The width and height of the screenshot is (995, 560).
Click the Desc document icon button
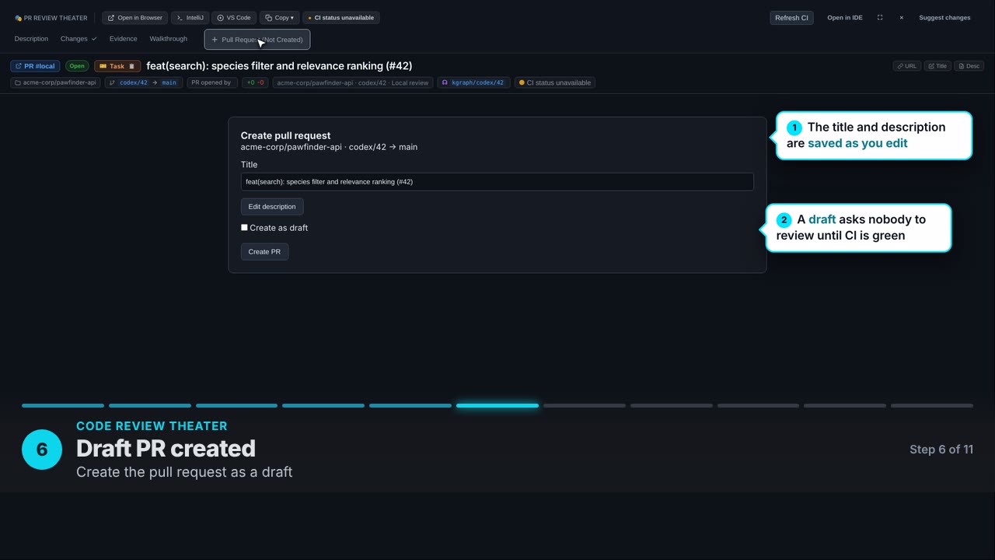point(969,66)
